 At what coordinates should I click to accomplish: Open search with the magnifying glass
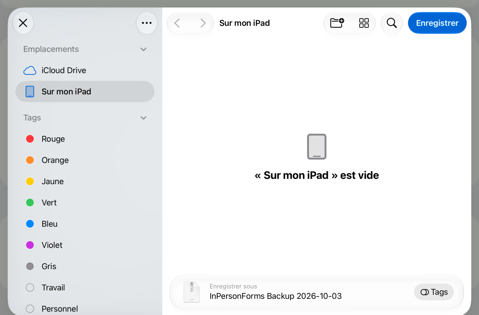coord(392,23)
